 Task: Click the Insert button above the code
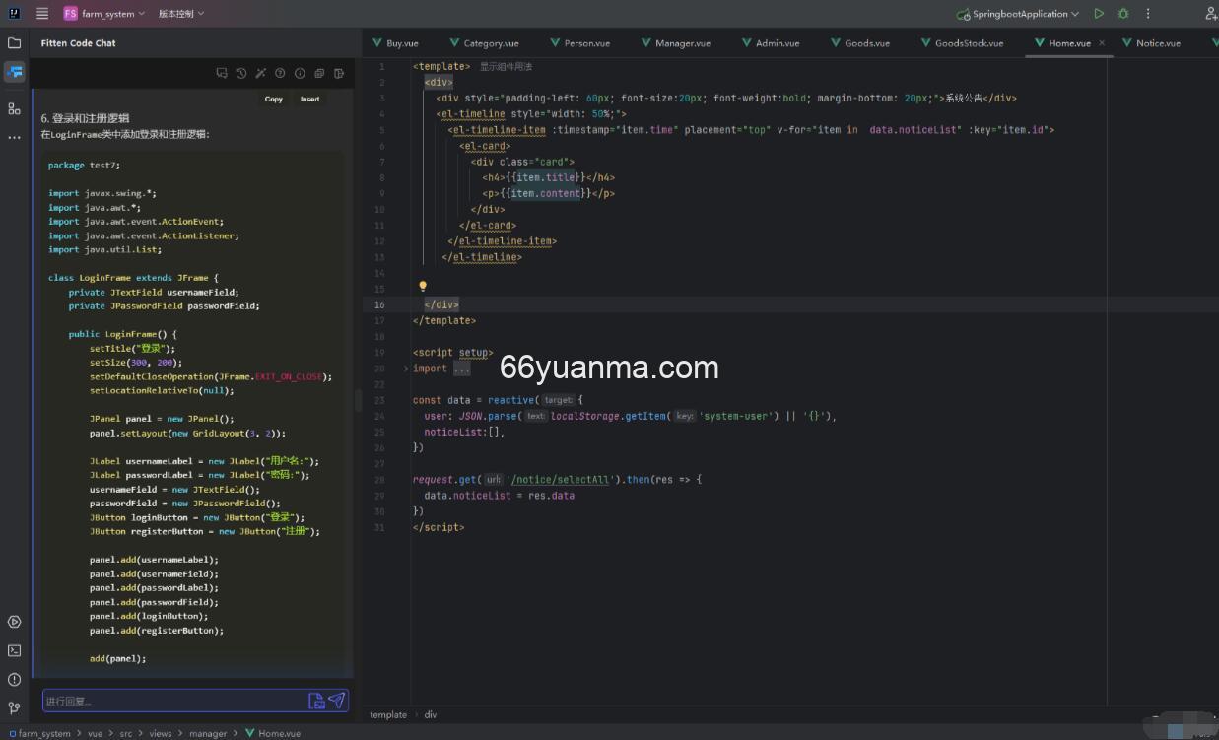pos(309,99)
